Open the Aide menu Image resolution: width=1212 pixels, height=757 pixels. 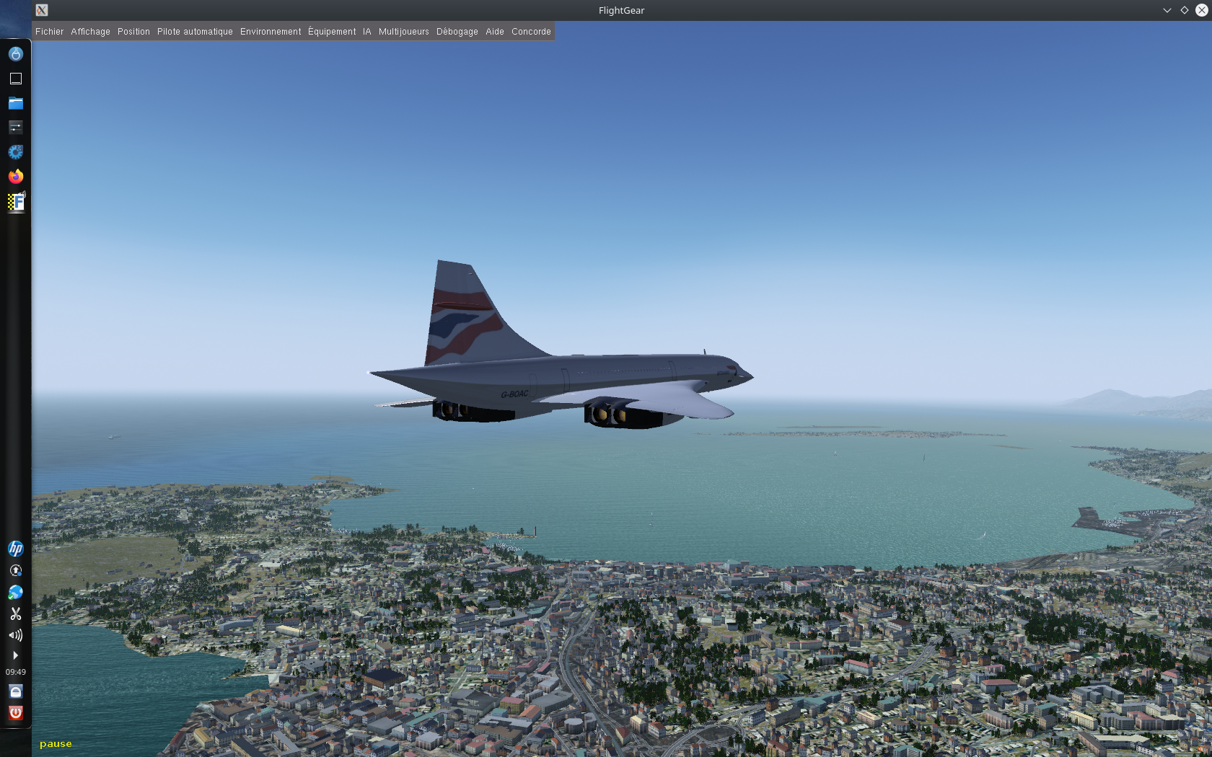[494, 32]
